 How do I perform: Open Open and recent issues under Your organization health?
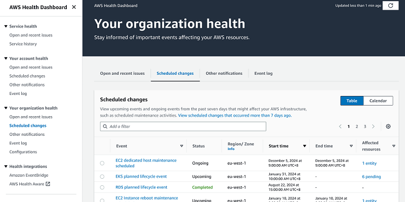click(31, 117)
